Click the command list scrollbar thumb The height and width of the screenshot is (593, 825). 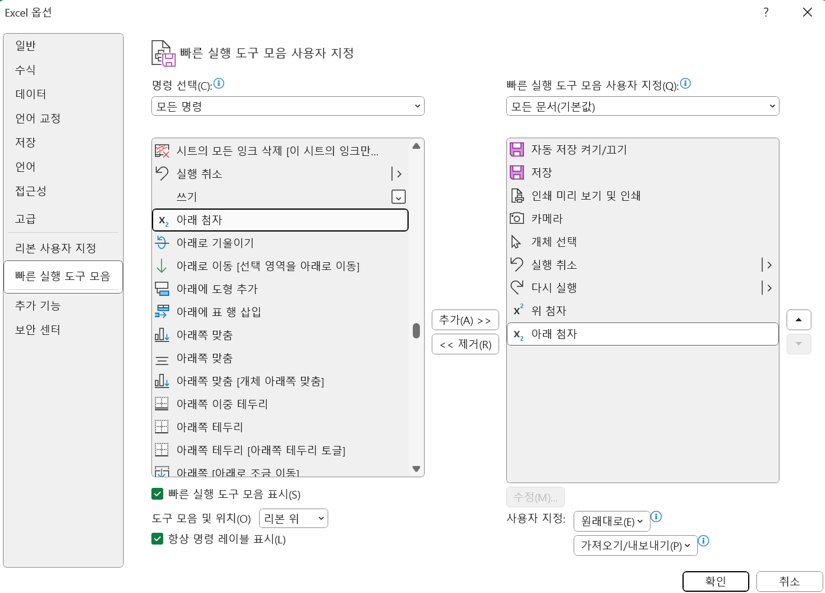pyautogui.click(x=416, y=331)
